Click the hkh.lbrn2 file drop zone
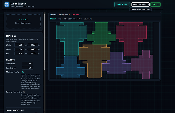The image size is (175, 113). click(x=23, y=21)
